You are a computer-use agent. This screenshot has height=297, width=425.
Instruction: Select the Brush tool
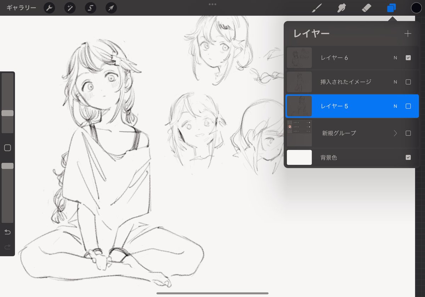pyautogui.click(x=316, y=8)
